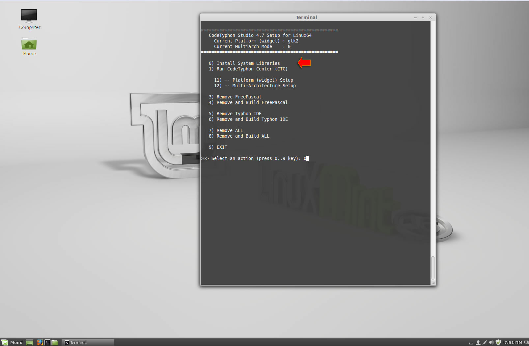529x346 pixels.
Task: Open the network connection tray icon
Action: point(485,342)
